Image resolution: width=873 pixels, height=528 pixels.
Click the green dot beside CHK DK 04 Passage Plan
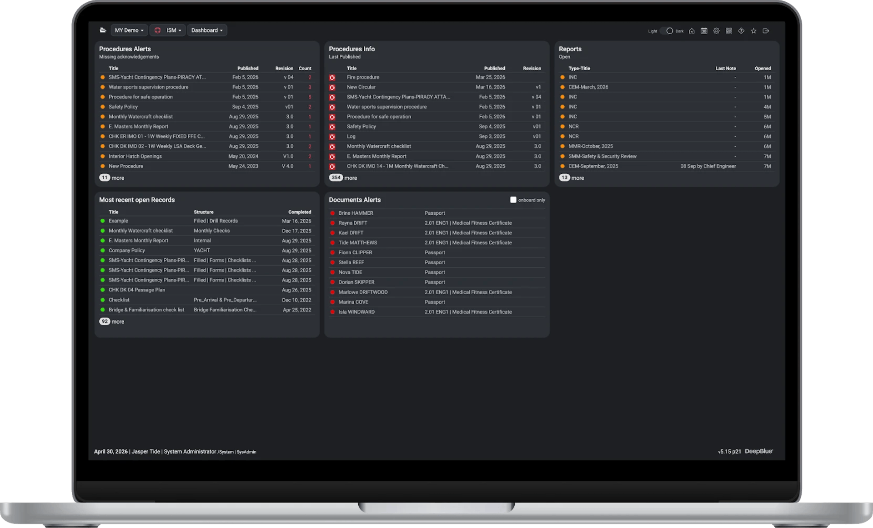[x=103, y=290]
